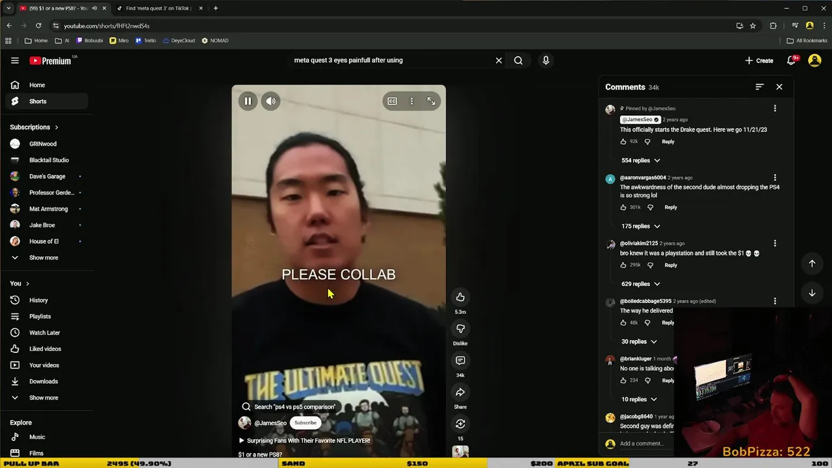Expand 10 replies
Viewport: 832px width, 468px height.
point(639,400)
